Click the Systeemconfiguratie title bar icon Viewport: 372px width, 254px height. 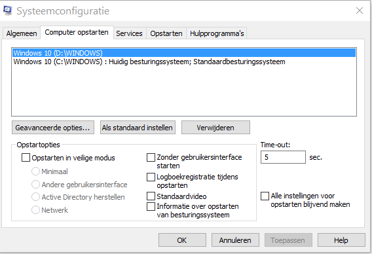7,10
